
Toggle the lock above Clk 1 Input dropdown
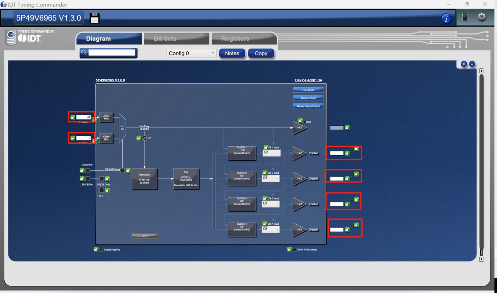(266, 147)
